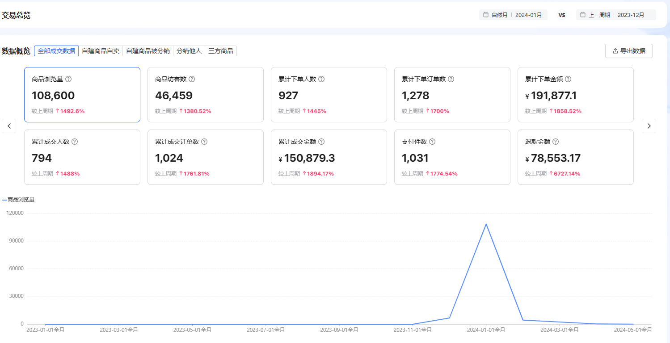This screenshot has height=343, width=670.
Task: Click help icon beside 支付件数
Action: click(432, 142)
